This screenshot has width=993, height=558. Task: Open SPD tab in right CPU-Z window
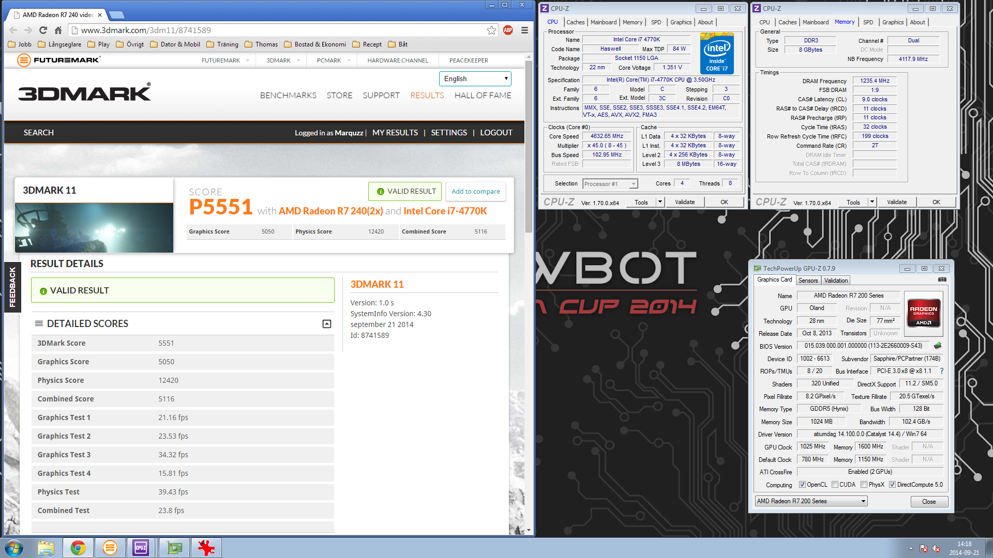coord(868,22)
